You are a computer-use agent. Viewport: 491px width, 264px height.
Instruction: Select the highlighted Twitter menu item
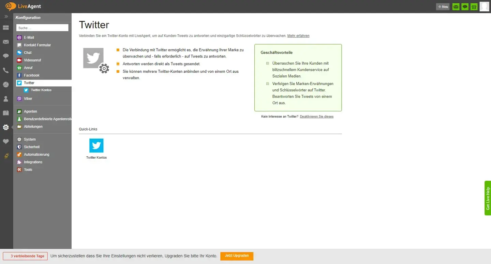(44, 83)
